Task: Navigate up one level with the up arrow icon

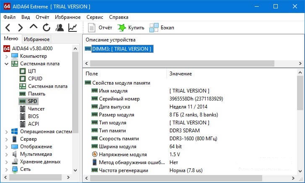Action: click(34, 27)
